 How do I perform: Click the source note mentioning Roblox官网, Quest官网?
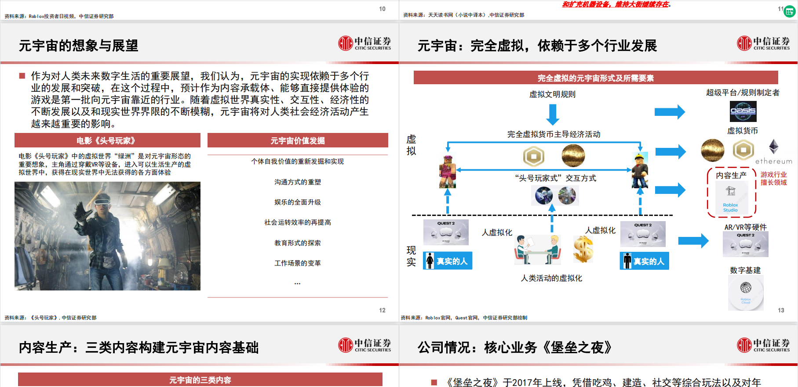464,317
